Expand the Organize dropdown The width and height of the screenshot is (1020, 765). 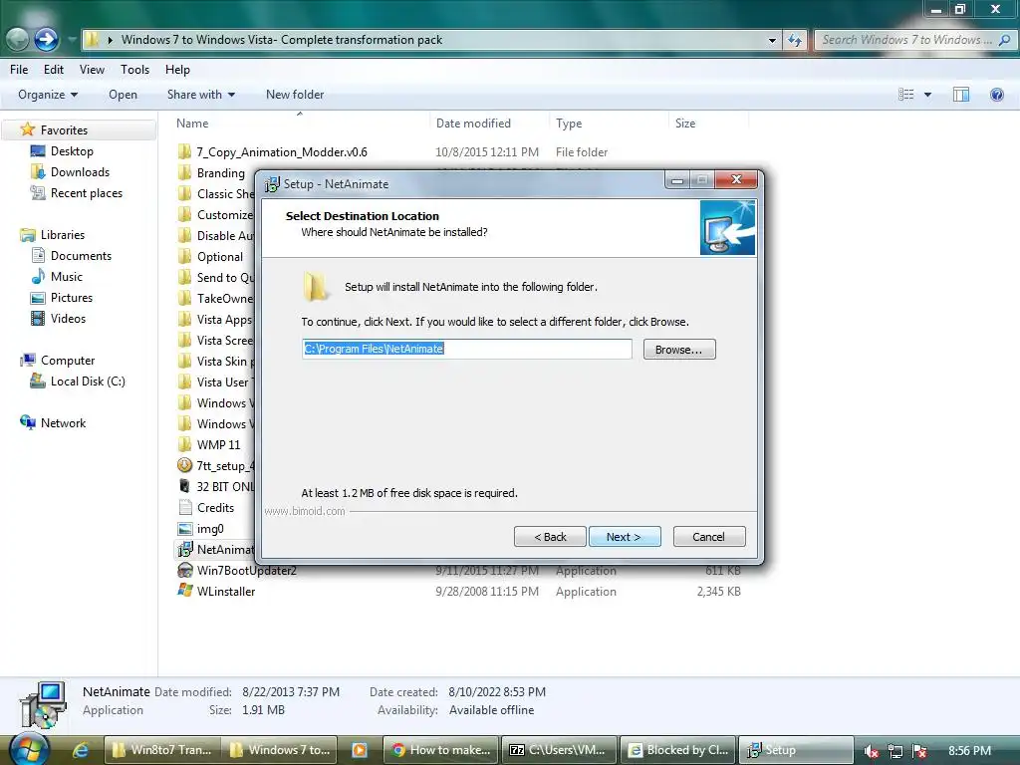48,95
